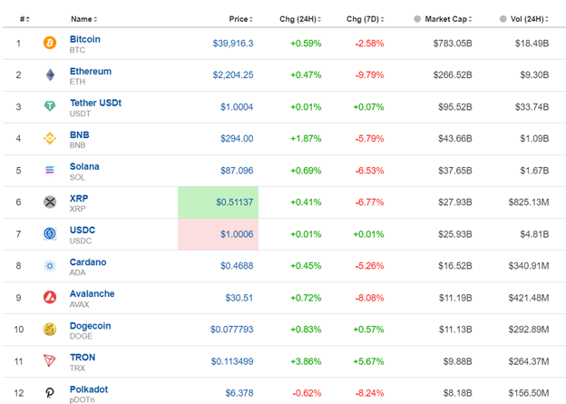Click the BNB yellow logo icon
Image resolution: width=566 pixels, height=404 pixels.
point(50,138)
